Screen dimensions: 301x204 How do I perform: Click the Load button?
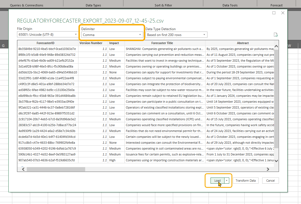click(x=217, y=181)
